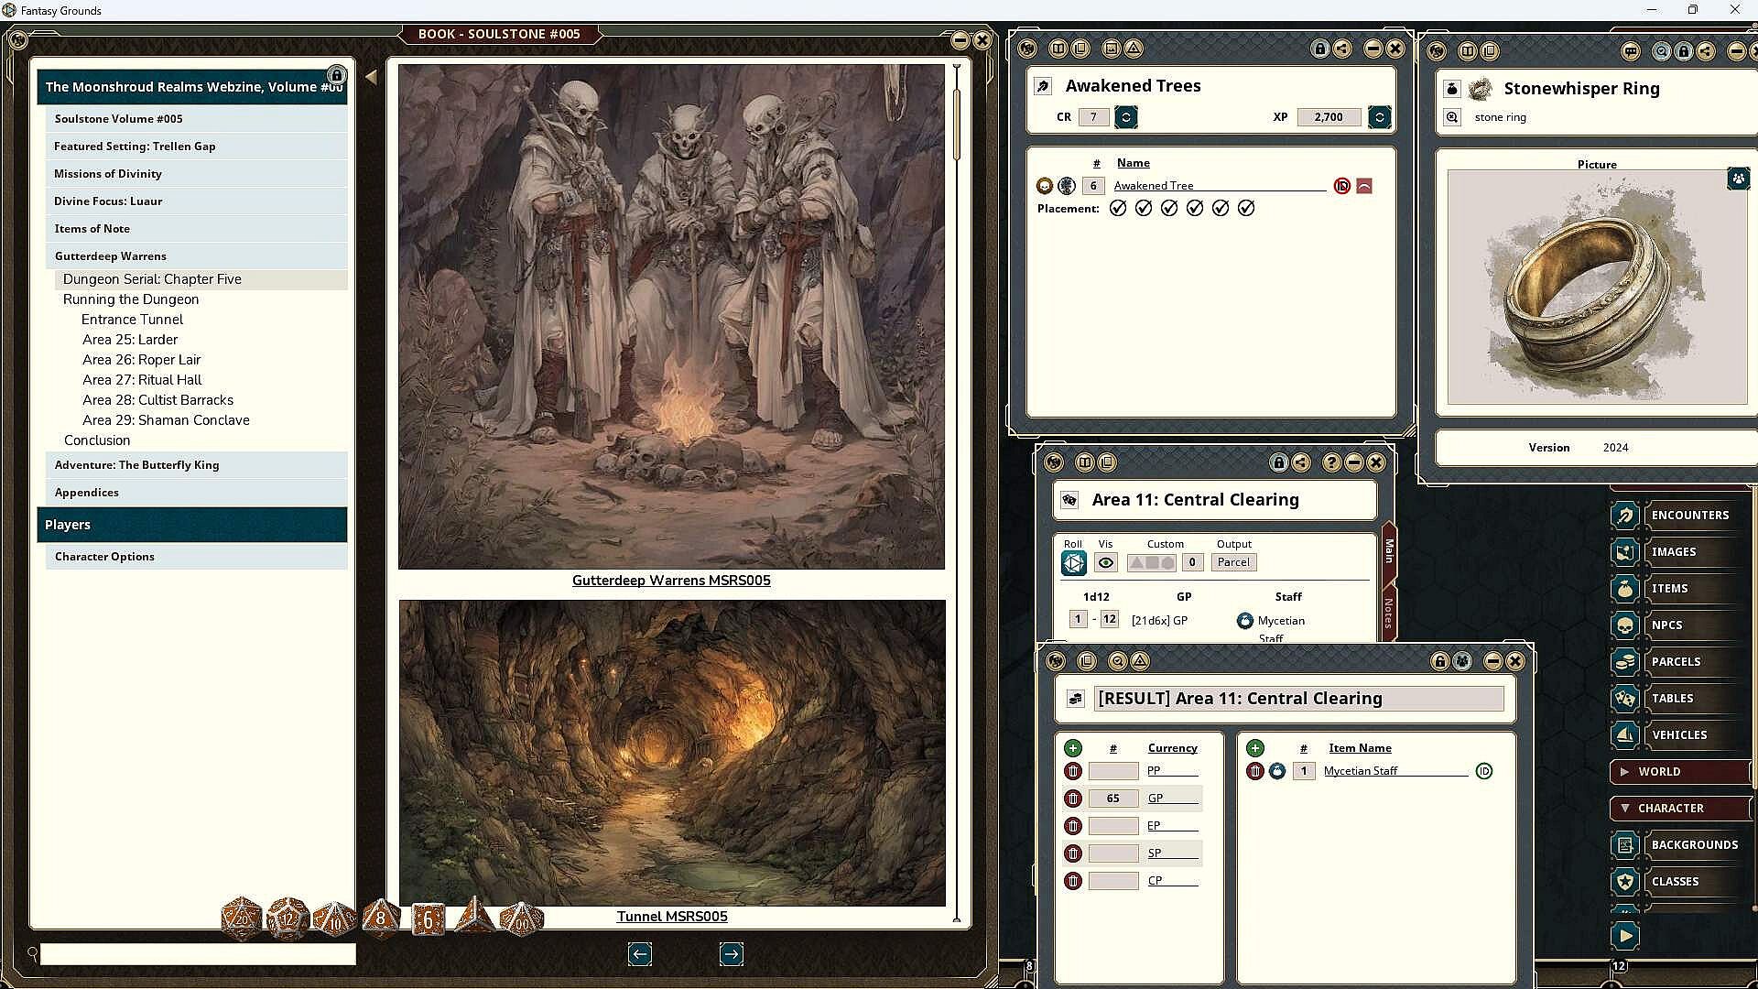The width and height of the screenshot is (1758, 989).
Task: Expand Soulstone Volume #005 chapter
Action: click(196, 119)
